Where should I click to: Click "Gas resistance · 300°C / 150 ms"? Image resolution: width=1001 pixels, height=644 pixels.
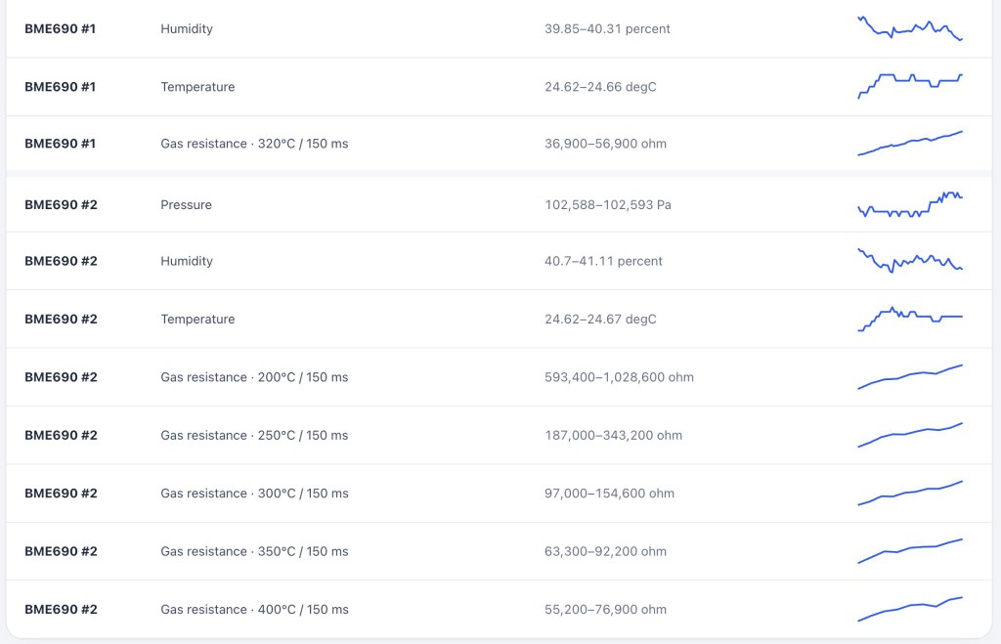pyautogui.click(x=254, y=494)
